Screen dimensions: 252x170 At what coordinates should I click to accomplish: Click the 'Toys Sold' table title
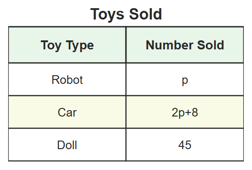point(126,15)
